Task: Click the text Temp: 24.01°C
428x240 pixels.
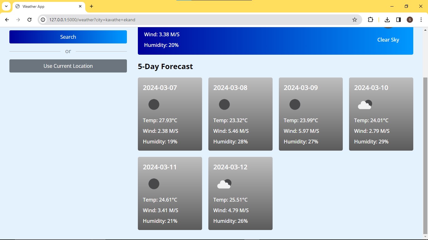Action: point(371,120)
